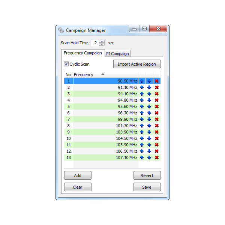Move 107.10 MHz row down
The height and width of the screenshot is (225, 225).
[x=149, y=157]
